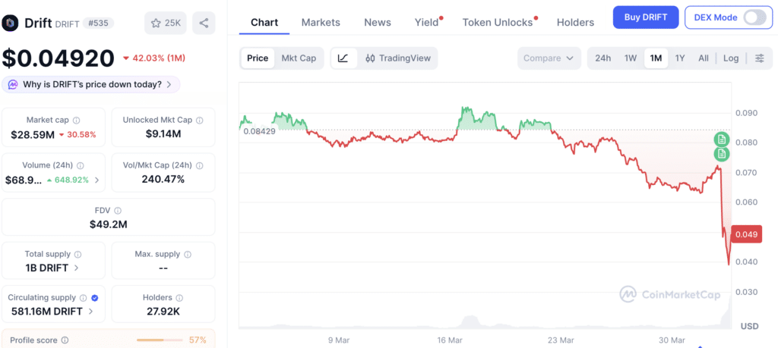
Task: Switch to the Markets tab
Action: tap(321, 22)
